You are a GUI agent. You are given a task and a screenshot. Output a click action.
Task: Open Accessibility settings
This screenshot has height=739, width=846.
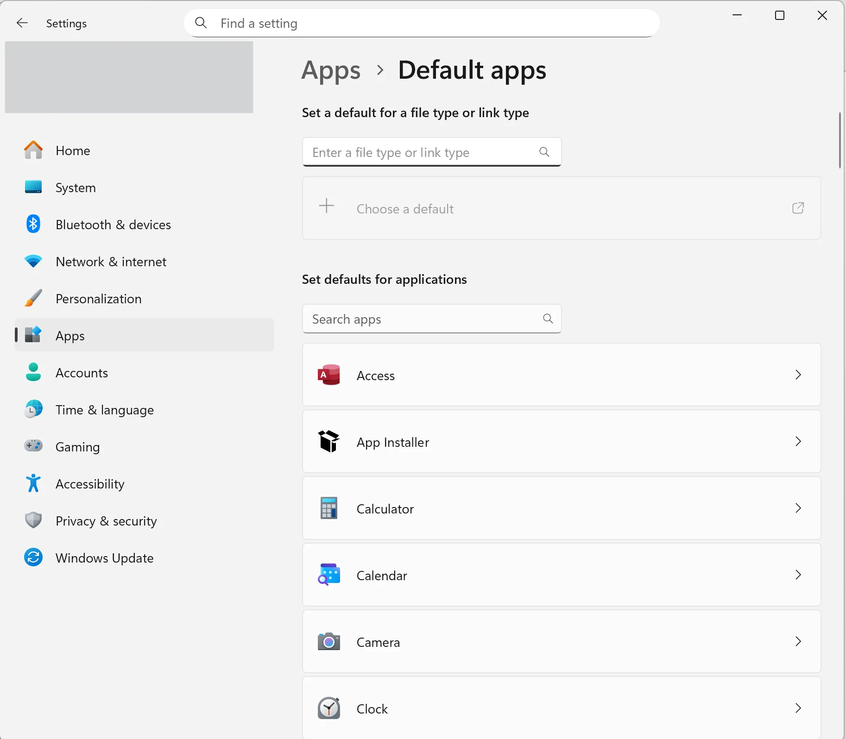click(145, 483)
